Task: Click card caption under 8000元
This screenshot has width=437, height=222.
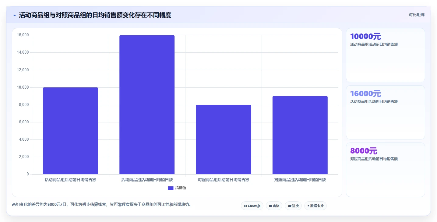Action: point(374,159)
